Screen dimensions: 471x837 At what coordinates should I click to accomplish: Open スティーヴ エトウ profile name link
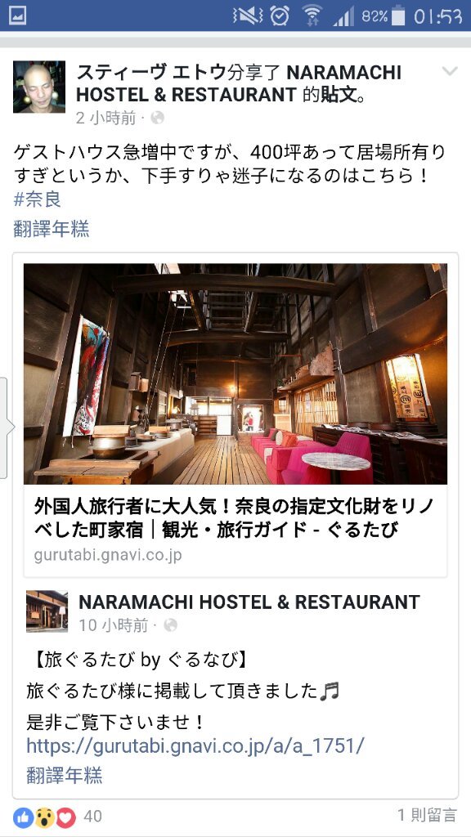(151, 72)
